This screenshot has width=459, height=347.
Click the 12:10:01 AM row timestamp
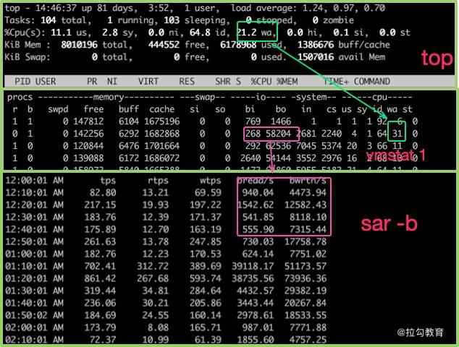[34, 192]
